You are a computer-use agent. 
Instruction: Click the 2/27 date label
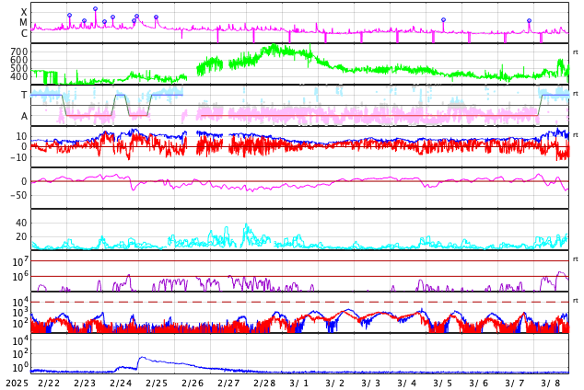(x=228, y=384)
